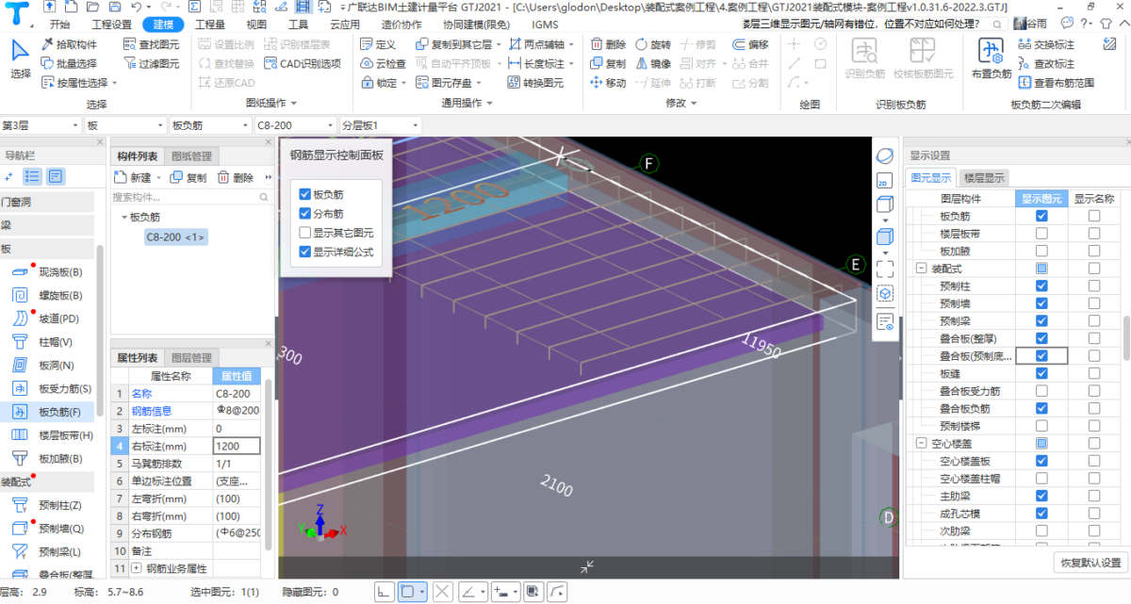Open the 工程设置 ribbon tab
The image size is (1131, 604).
click(112, 24)
